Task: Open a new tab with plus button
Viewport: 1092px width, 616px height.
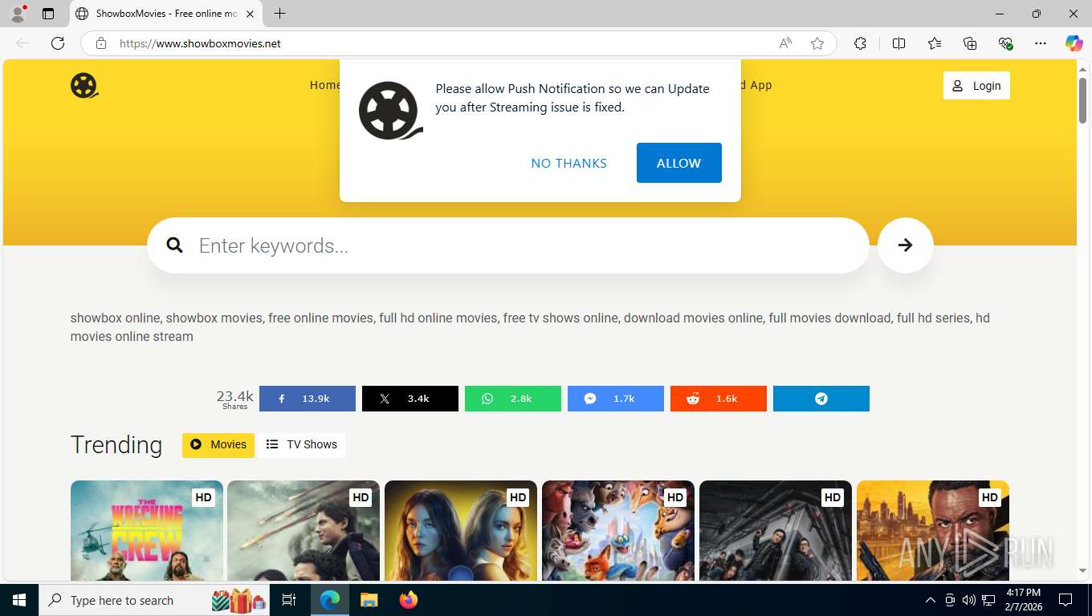Action: (x=279, y=14)
